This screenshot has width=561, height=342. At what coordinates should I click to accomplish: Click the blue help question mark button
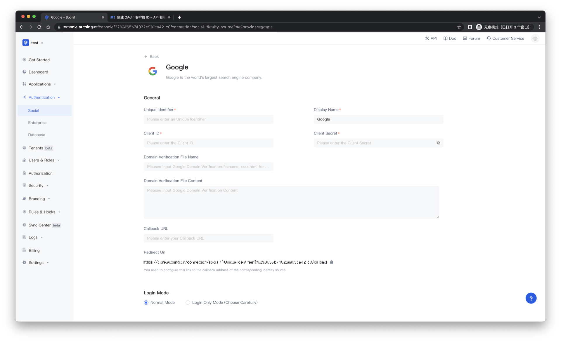(531, 298)
